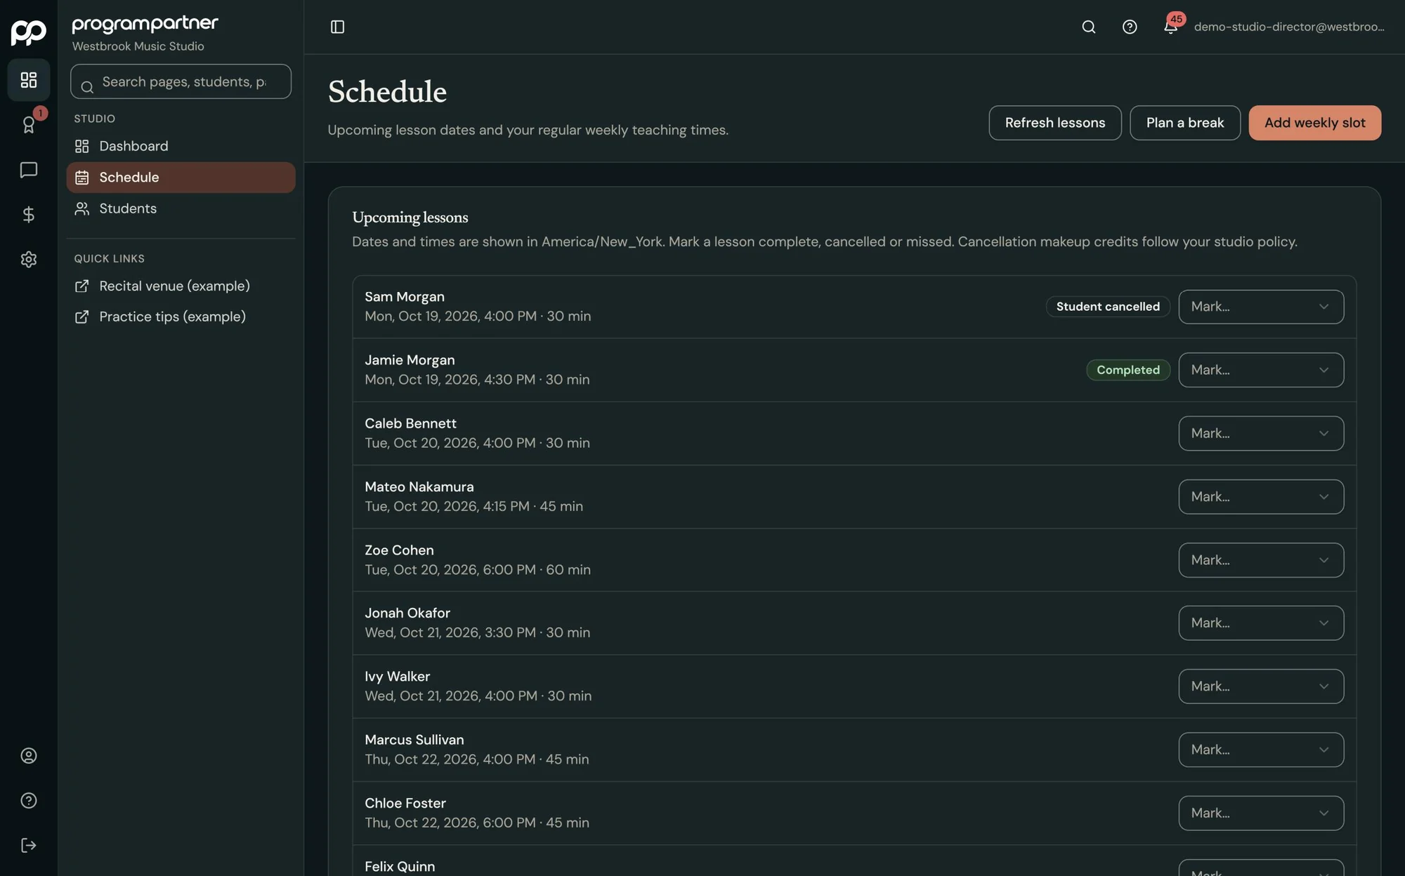Click the Student cancelled status badge
Screen dimensions: 1405x876
click(x=1108, y=307)
